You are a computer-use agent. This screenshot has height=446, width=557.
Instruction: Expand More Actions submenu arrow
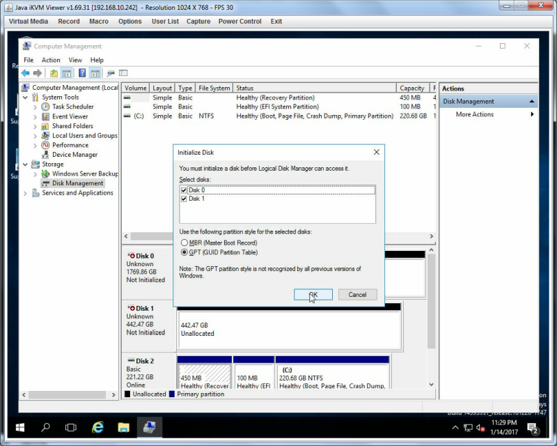[x=532, y=114]
